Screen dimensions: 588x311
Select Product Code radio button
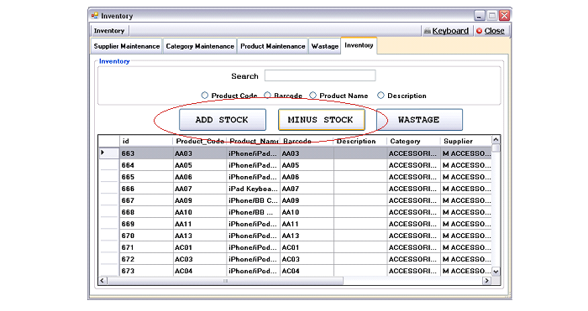click(204, 96)
